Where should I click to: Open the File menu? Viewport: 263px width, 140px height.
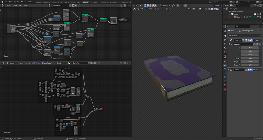click(6, 2)
